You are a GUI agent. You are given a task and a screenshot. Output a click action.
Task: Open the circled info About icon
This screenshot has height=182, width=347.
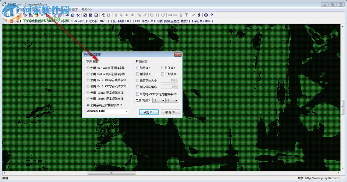[x=206, y=15]
